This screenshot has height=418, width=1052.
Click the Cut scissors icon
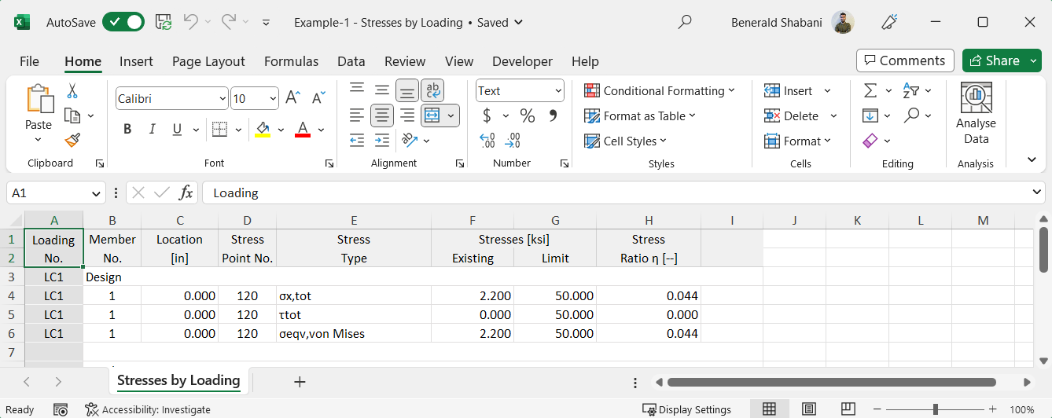(x=72, y=91)
